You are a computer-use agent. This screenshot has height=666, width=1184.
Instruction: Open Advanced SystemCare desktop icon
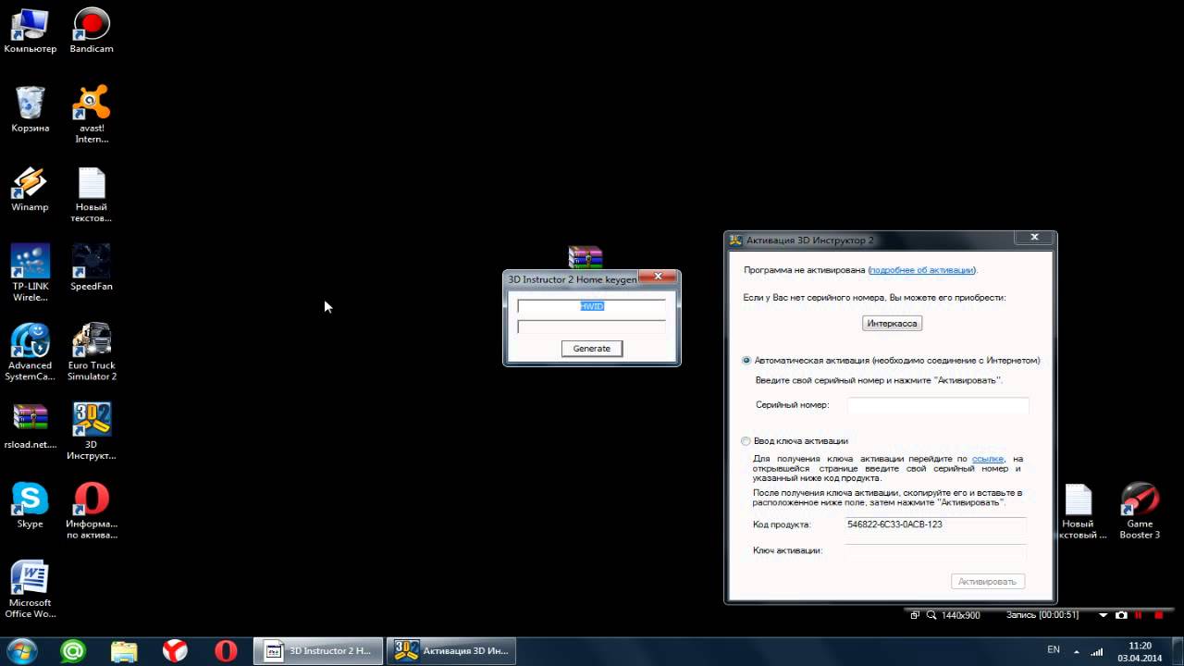pos(30,352)
